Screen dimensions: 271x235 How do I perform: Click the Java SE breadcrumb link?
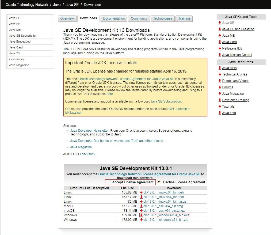(x=72, y=5)
